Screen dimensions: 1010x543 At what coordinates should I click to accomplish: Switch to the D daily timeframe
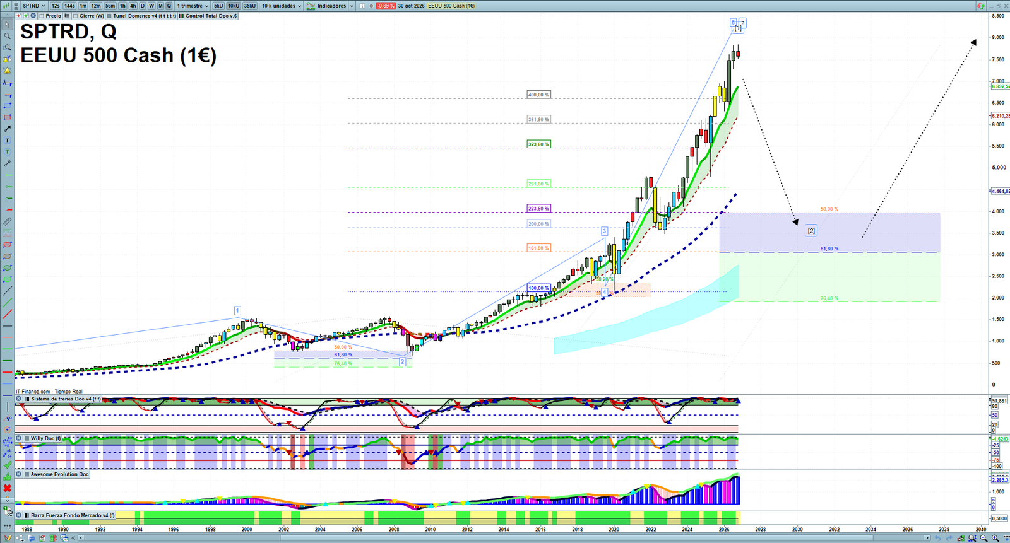click(143, 6)
